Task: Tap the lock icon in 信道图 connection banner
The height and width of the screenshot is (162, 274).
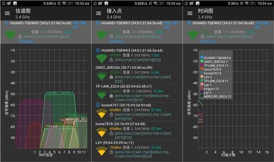Action: pos(20,37)
